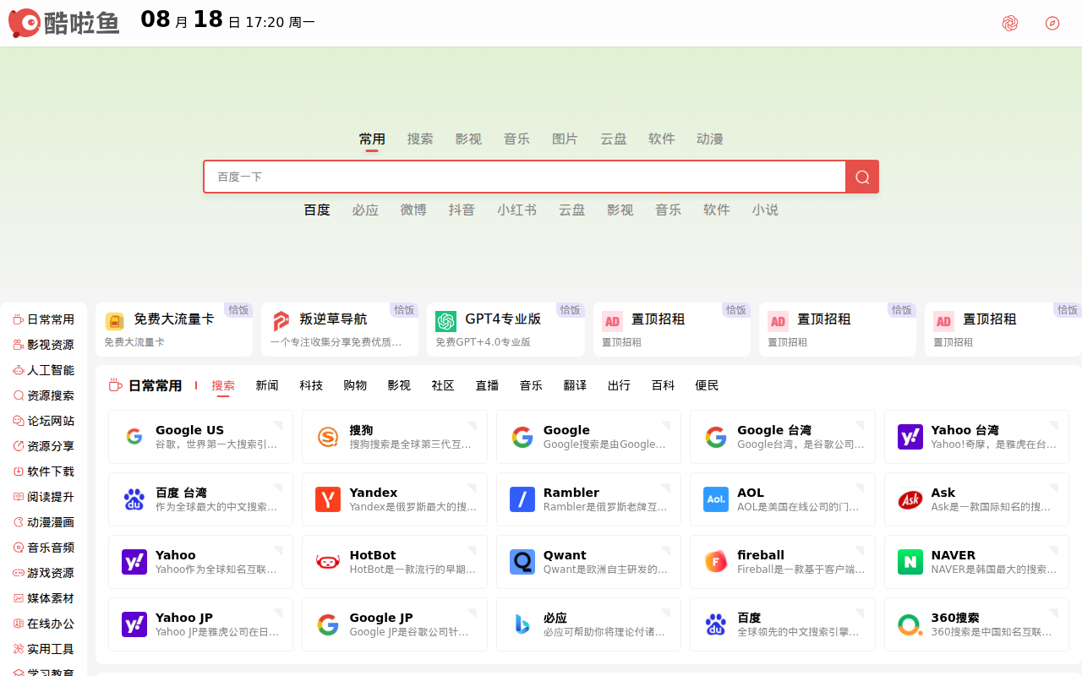Click the red search magnifier button

pos(862,177)
